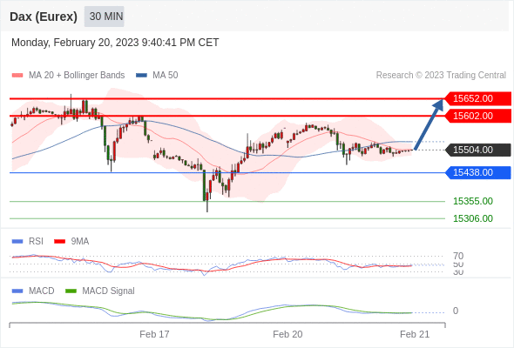Click the '9MA' legend label
Image resolution: width=514 pixels, height=348 pixels.
tap(80, 242)
